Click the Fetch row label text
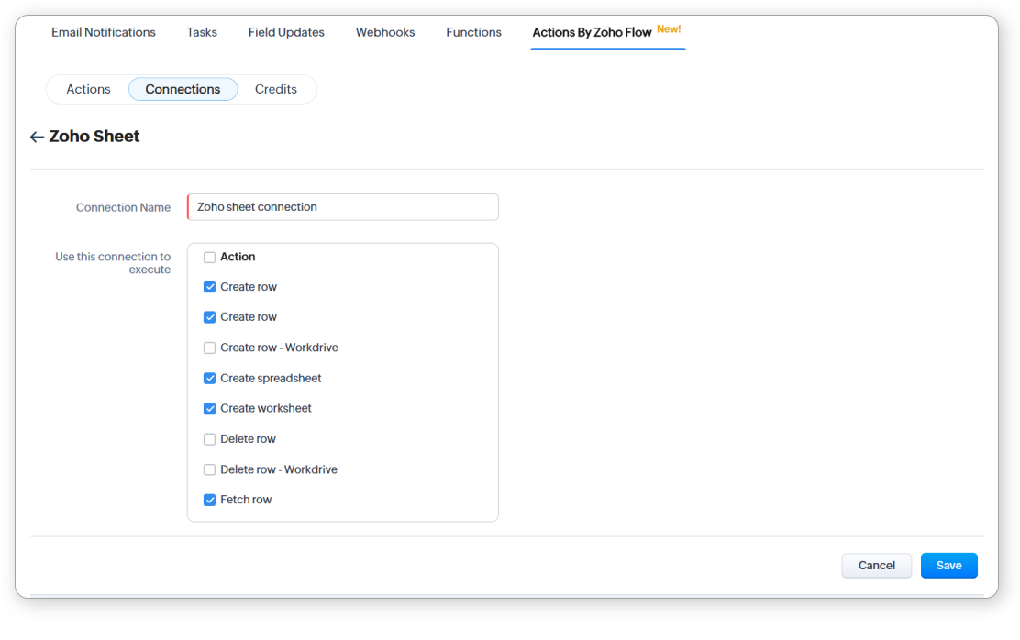This screenshot has height=640, width=1020. (x=246, y=500)
